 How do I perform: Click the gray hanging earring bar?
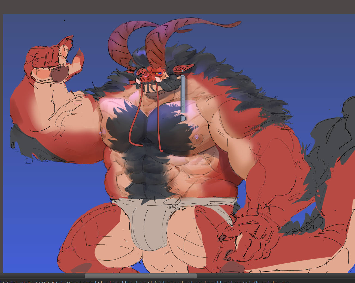pos(183,94)
